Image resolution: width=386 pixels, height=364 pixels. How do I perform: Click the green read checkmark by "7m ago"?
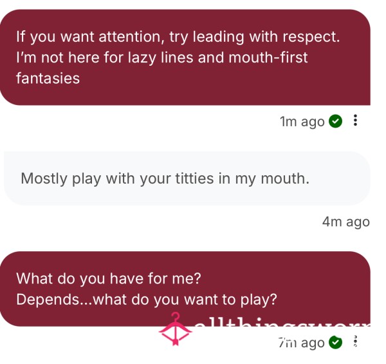click(x=336, y=342)
